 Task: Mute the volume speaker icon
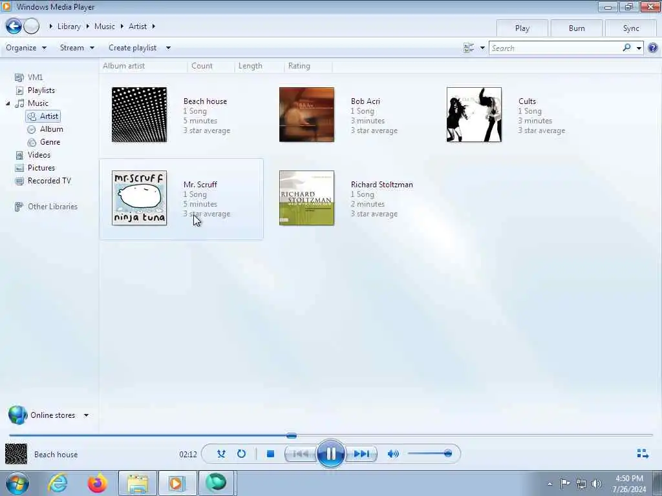393,454
